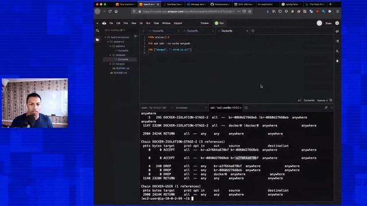The width and height of the screenshot is (367, 206).
Task: Open page actions three-dot menu
Action: coord(239,11)
